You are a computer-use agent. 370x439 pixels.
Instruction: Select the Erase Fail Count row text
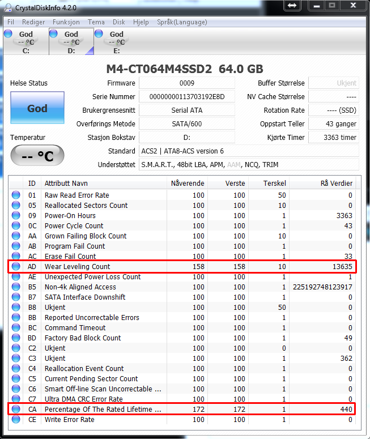70,256
